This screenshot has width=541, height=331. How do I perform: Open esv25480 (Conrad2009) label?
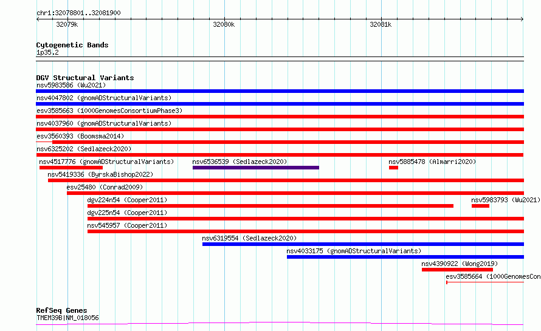click(105, 187)
